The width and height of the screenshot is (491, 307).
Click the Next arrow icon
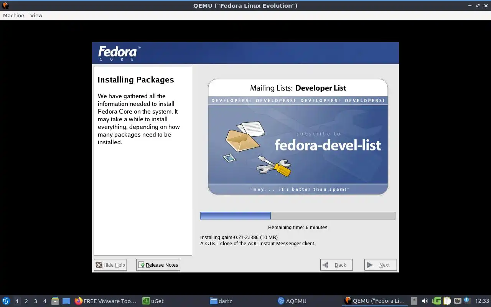coord(370,265)
